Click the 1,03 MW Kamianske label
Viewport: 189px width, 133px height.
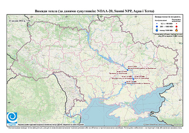click(118, 72)
